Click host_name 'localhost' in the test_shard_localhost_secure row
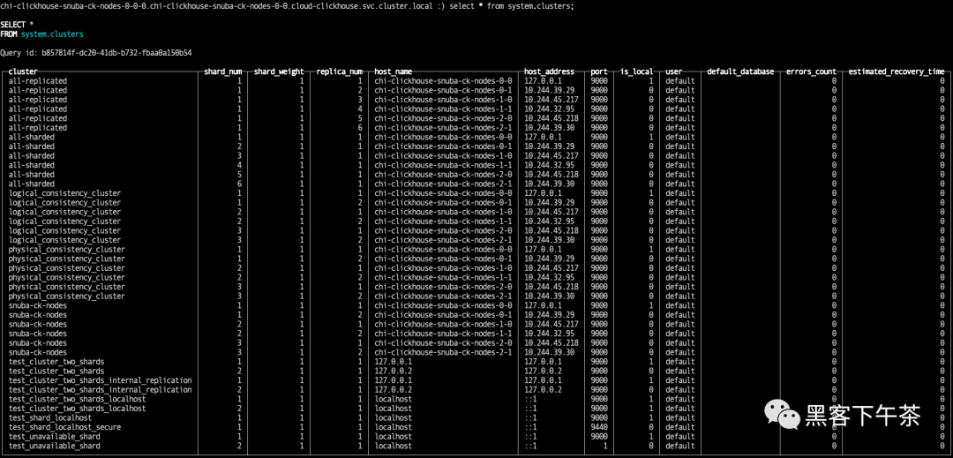The height and width of the screenshot is (458, 953). (x=394, y=427)
